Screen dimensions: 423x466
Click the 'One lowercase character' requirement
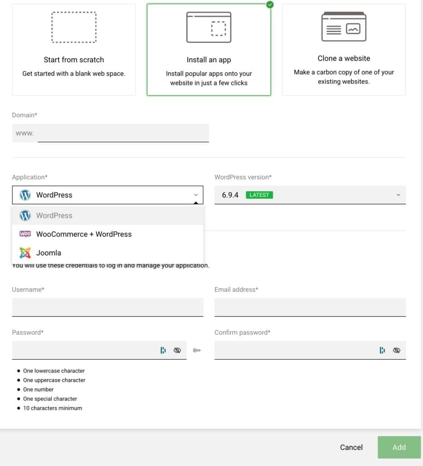[54, 371]
